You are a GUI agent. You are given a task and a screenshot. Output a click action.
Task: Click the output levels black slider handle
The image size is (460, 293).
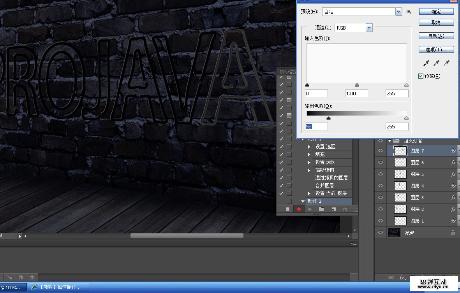[x=328, y=118]
